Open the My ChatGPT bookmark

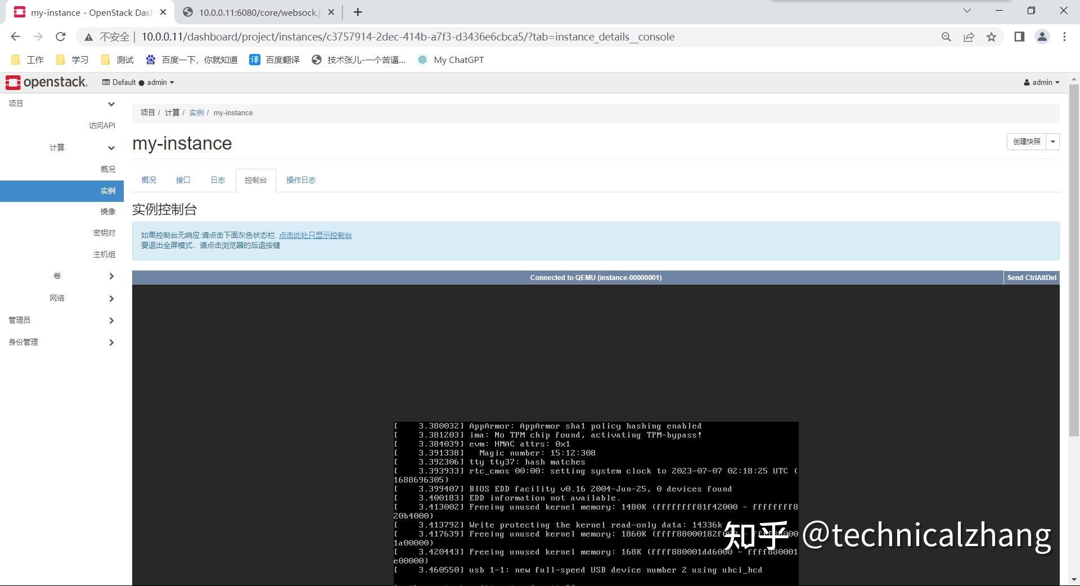[x=450, y=60]
